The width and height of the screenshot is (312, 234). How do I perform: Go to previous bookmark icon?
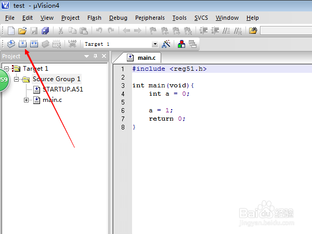(164, 31)
